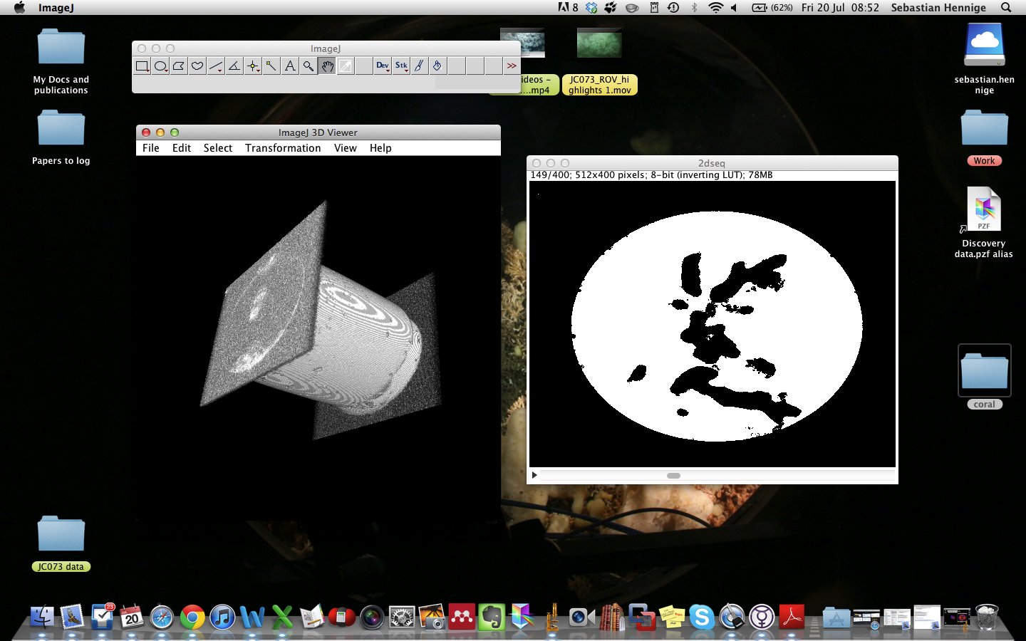Select the Oval selection tool

coord(160,66)
